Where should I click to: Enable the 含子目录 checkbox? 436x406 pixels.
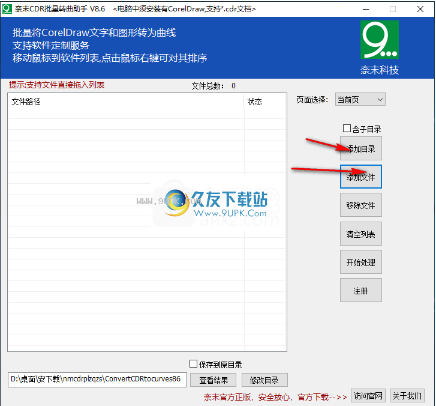click(347, 129)
